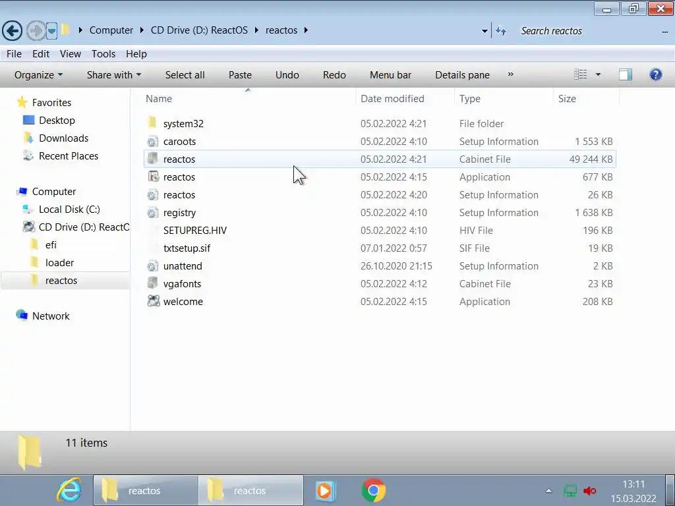The height and width of the screenshot is (506, 675).
Task: Expand the arrow after CD Drive (D:) ReactOS
Action: (x=256, y=30)
